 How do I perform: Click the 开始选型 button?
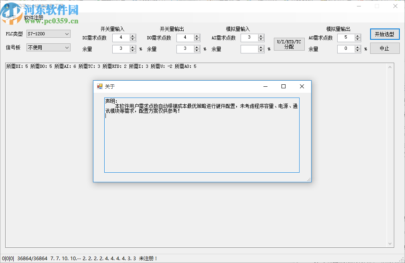coord(384,34)
